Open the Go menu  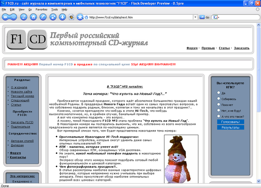click(x=30, y=10)
